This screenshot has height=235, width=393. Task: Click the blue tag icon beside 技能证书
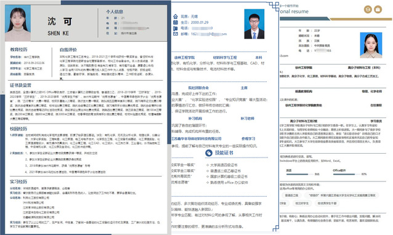[209, 153]
